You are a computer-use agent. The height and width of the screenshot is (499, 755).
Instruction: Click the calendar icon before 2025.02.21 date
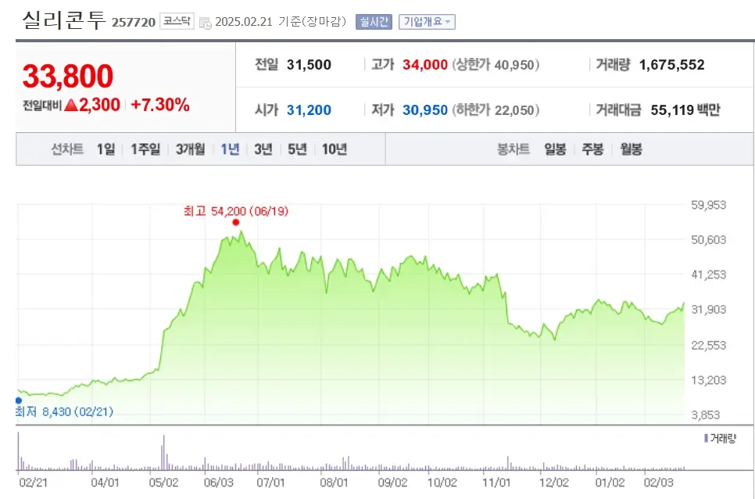click(205, 23)
